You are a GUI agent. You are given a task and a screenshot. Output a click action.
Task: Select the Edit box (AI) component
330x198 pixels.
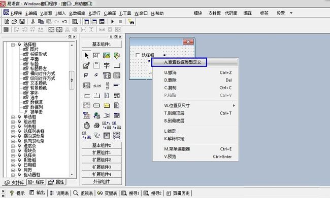pos(96,55)
